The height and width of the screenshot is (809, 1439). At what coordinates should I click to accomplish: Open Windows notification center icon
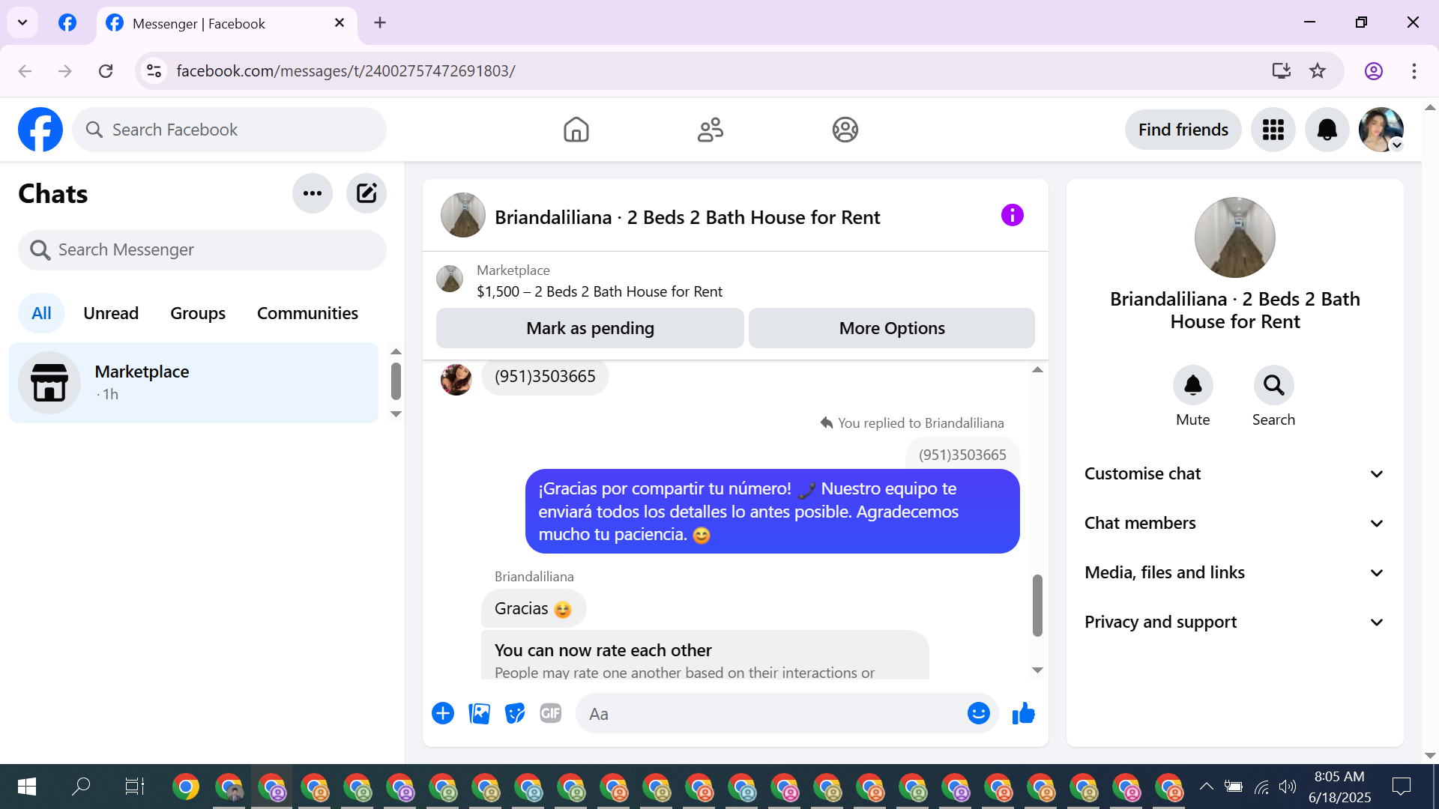1402,787
